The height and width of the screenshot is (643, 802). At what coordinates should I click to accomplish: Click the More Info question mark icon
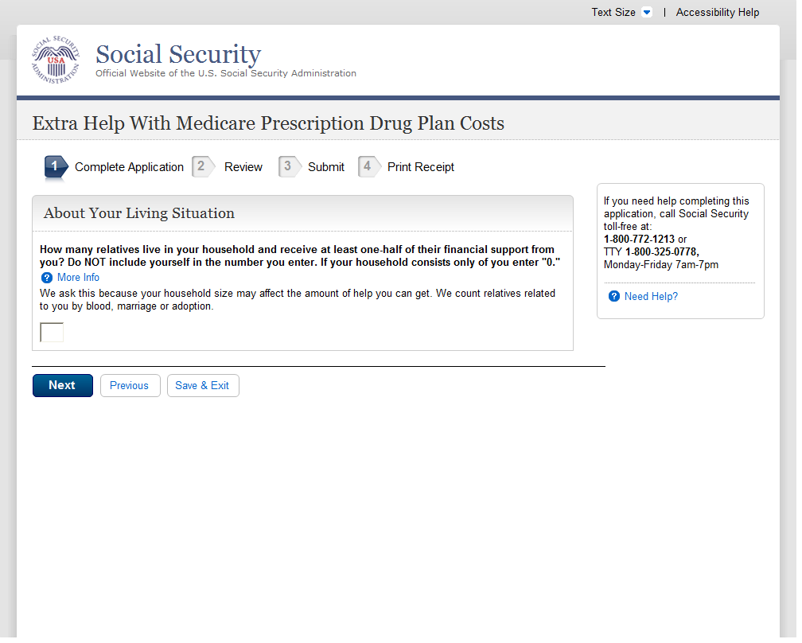47,278
